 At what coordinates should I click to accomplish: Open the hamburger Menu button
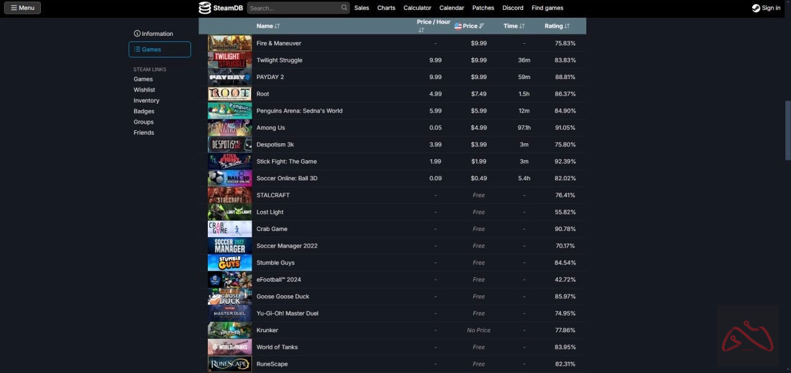[x=22, y=8]
